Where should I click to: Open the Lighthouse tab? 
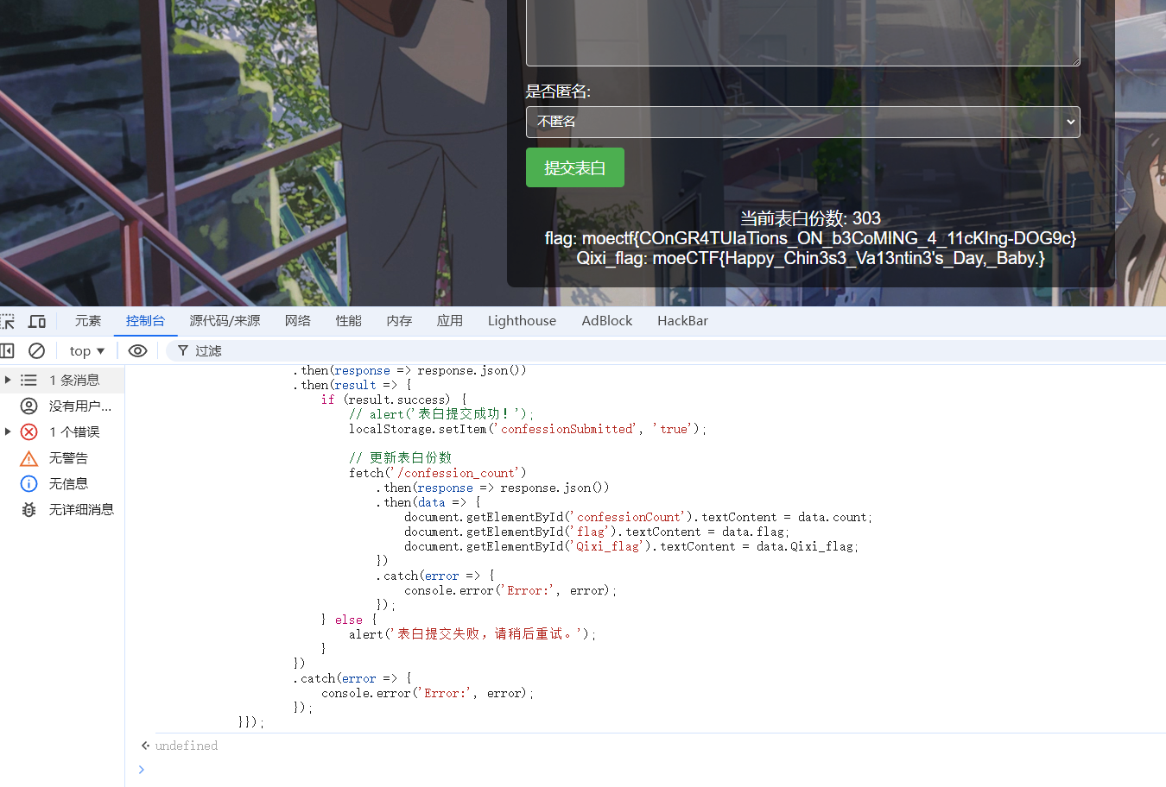point(522,321)
